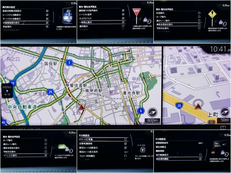Select the route 20 shield on yellow road
Viewport: 231px width, 173px height.
click(x=179, y=106)
